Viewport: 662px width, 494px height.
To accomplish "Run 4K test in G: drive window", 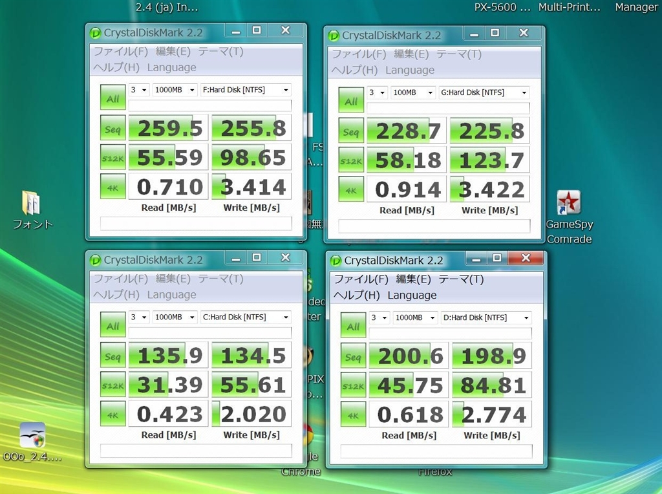I will click(351, 189).
